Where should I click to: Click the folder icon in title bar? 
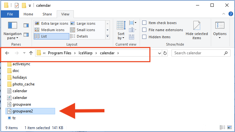click(6, 5)
